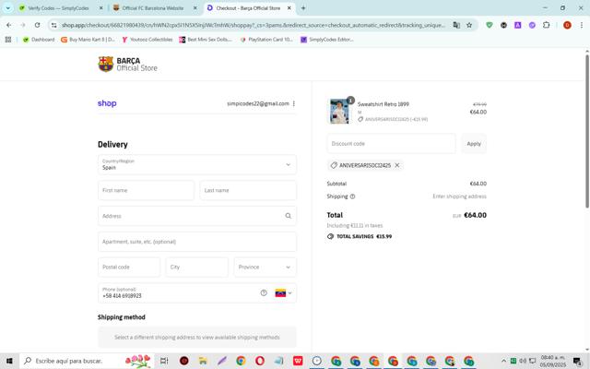Click the Shop Pay logo
Image resolution: width=590 pixels, height=369 pixels.
point(107,103)
